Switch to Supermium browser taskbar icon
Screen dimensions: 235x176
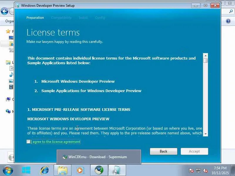click(99, 170)
